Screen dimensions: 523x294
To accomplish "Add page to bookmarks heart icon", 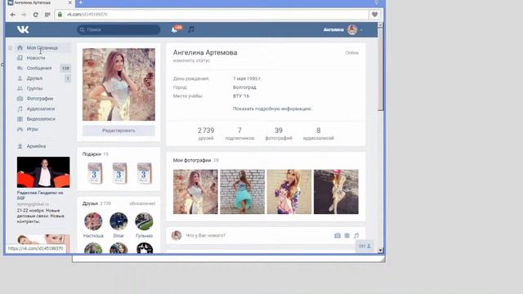I will 374,15.
